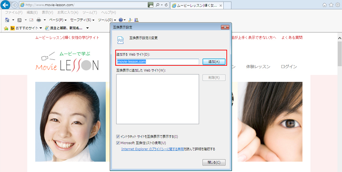Close the ムービーレッスン browser tab
This screenshot has height=172, width=342.
click(x=221, y=6)
